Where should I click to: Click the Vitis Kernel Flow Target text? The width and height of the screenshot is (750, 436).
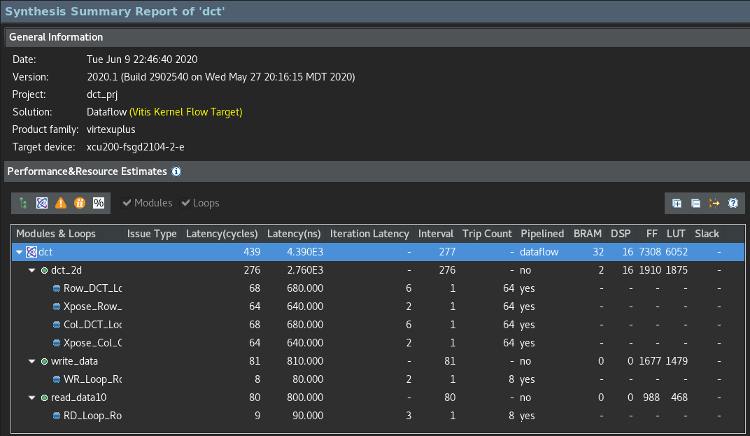click(186, 112)
